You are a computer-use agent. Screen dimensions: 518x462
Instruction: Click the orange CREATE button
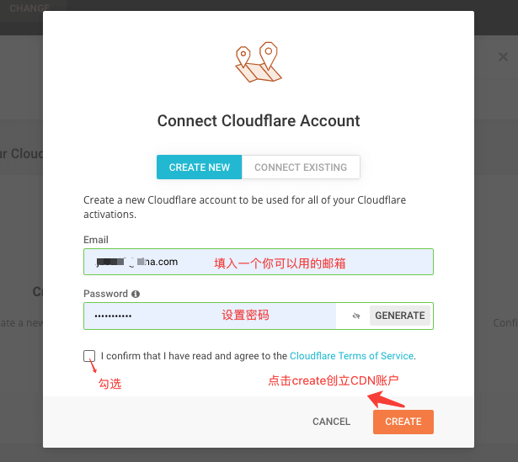coord(403,422)
